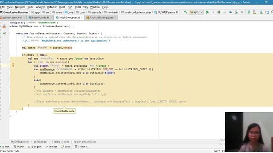Image resolution: width=273 pixels, height=153 pixels.
Task: Click the 'Unreachable code' status bar message
Action: pyautogui.click(x=9, y=151)
